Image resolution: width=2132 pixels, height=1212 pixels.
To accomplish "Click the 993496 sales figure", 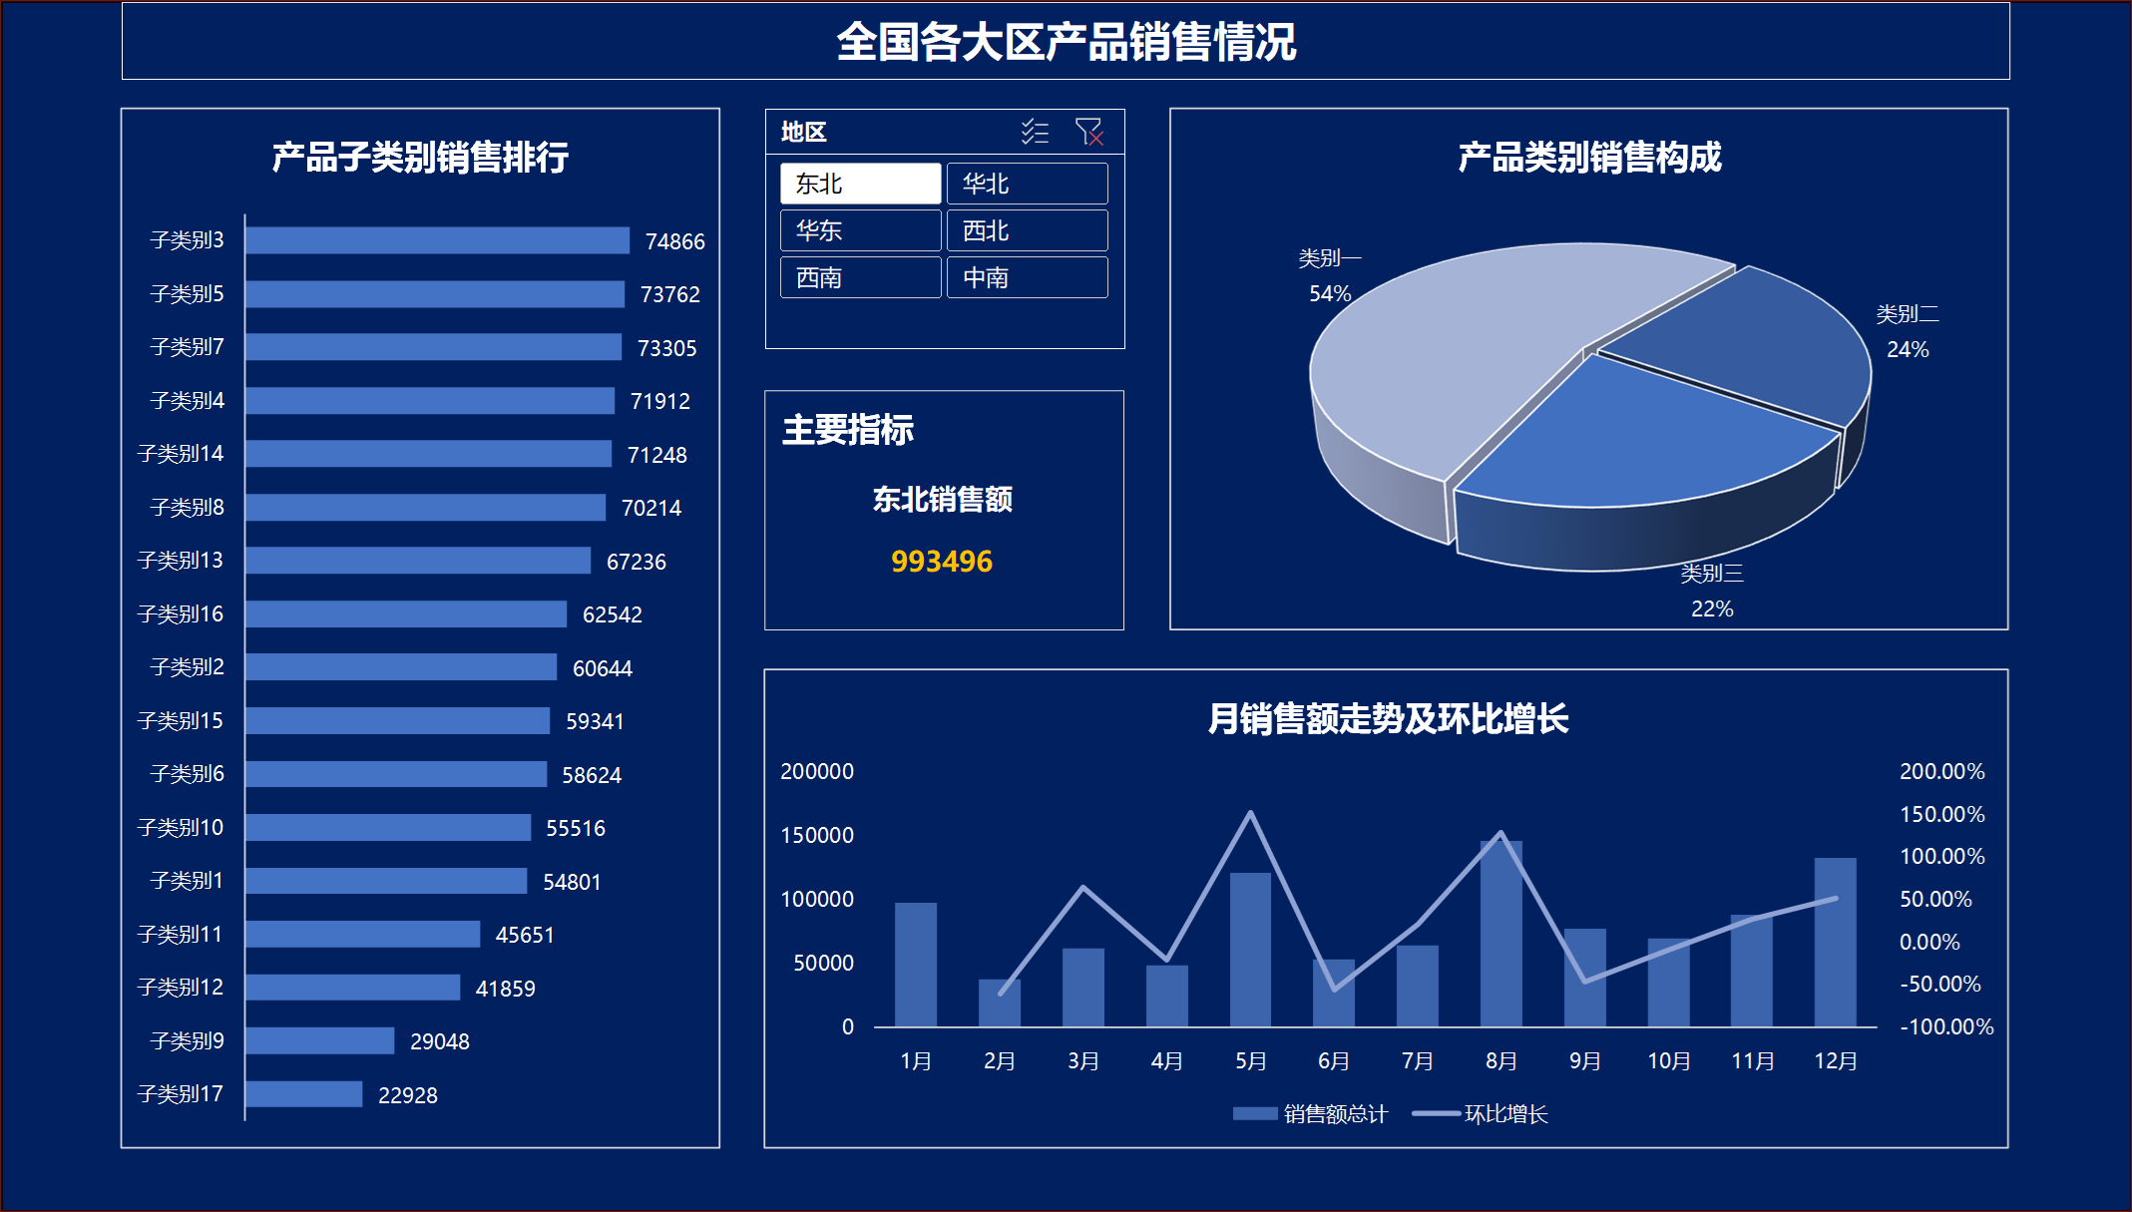I will [x=942, y=562].
